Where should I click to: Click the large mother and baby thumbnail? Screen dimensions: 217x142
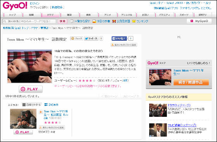coord(29,66)
